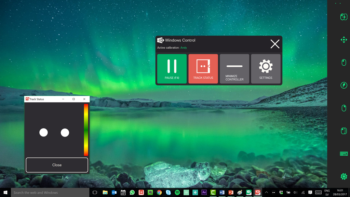Open Skype from the taskbar
The height and width of the screenshot is (197, 350).
coord(168,192)
